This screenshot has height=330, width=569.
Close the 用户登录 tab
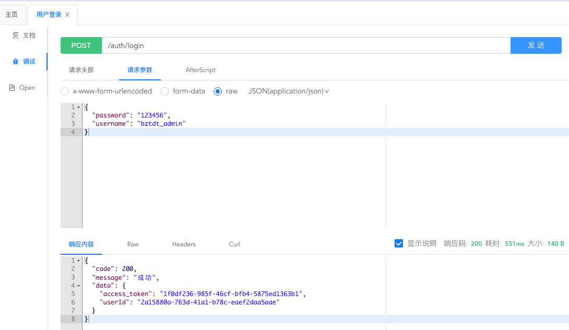tap(67, 15)
